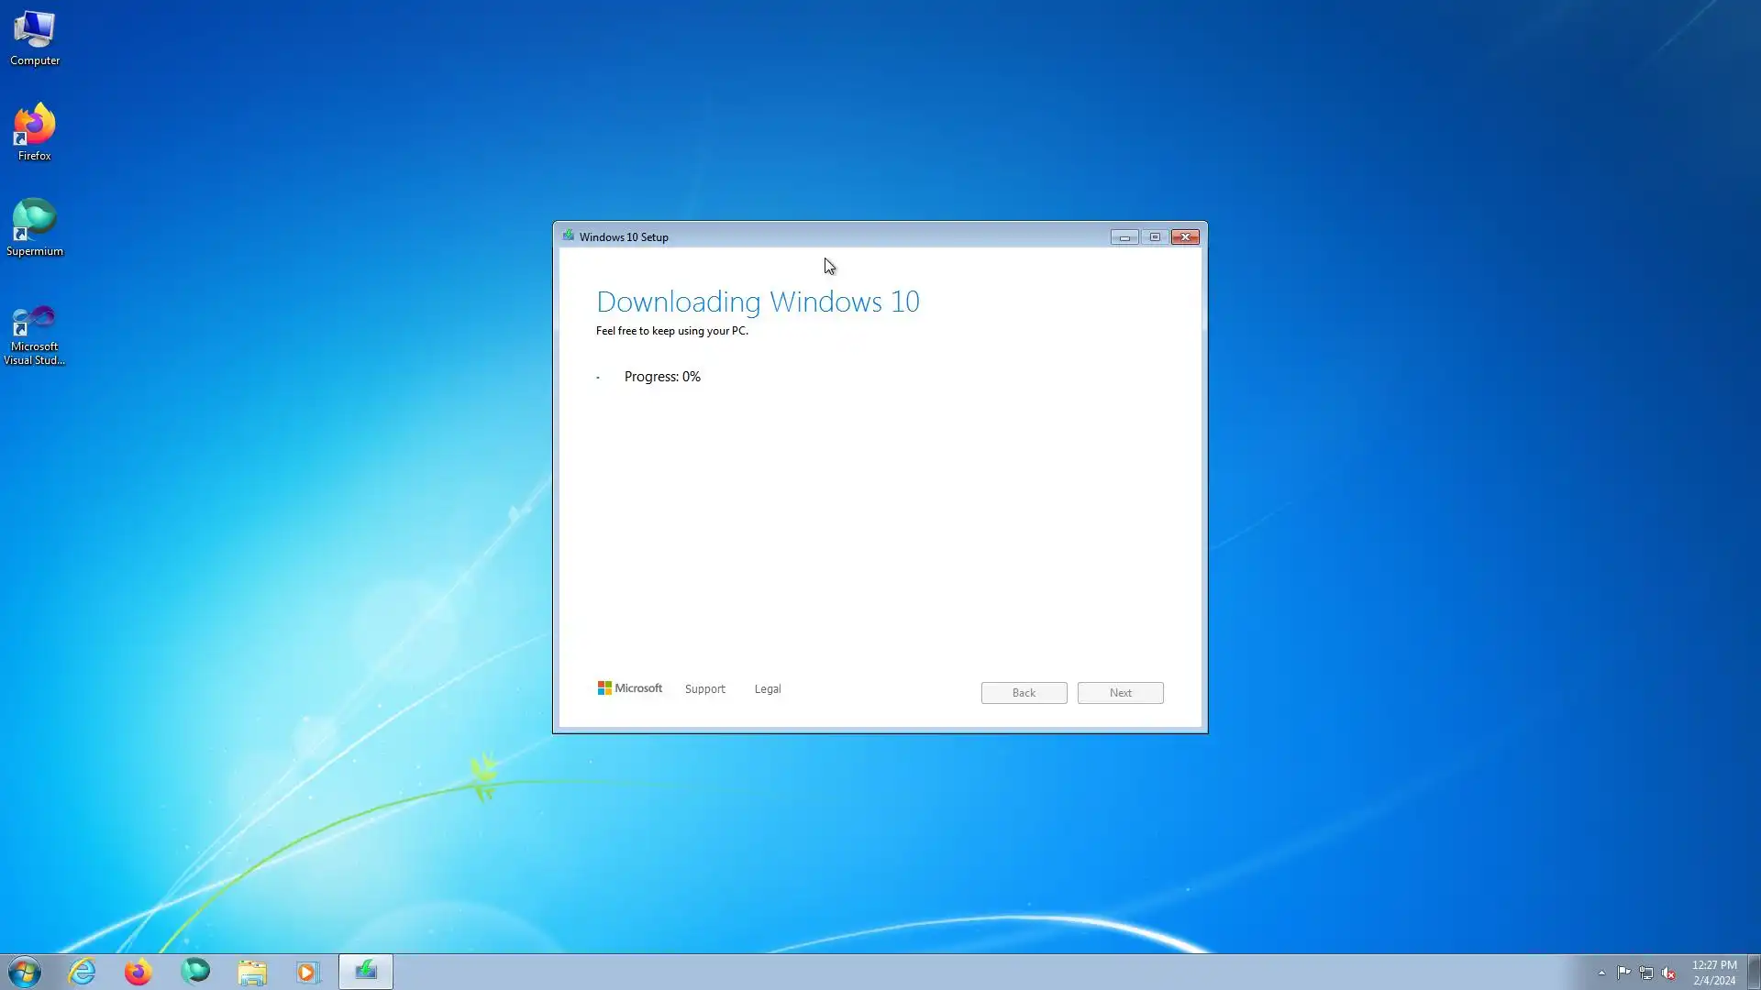Viewport: 1761px width, 990px height.
Task: Open the Windows Start menu orb
Action: pos(25,972)
